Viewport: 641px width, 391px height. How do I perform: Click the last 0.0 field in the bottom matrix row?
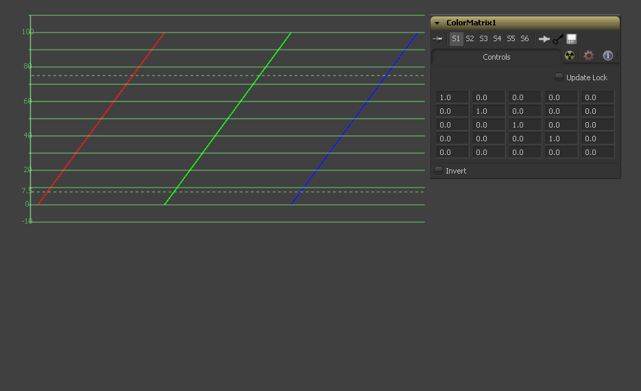pyautogui.click(x=598, y=152)
